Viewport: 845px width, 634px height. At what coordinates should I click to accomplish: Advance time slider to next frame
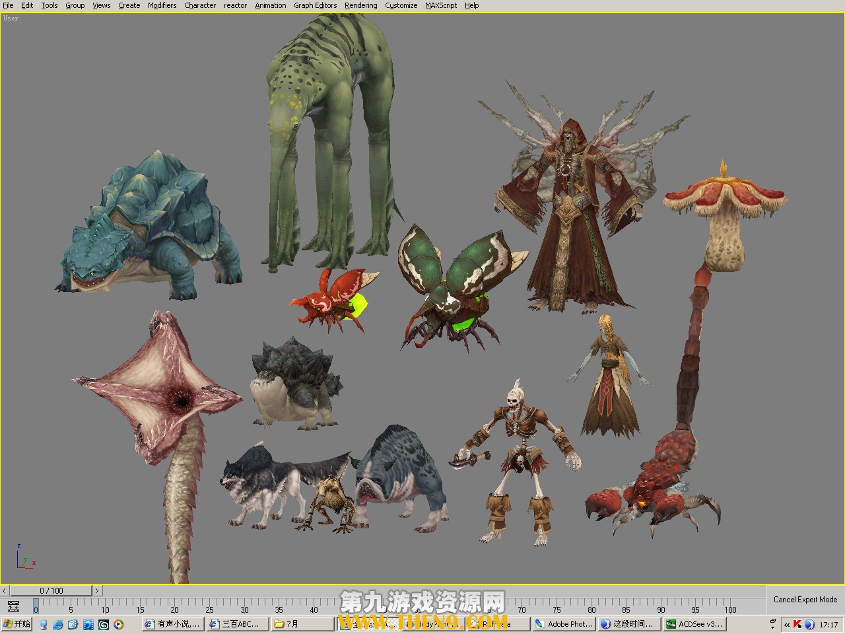97,590
